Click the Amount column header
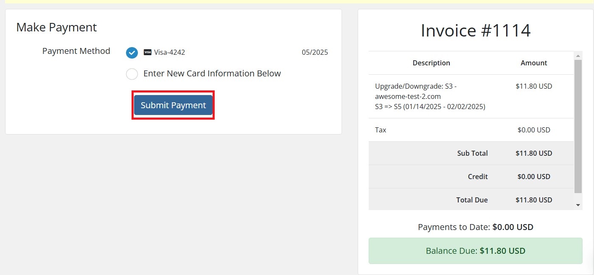 pos(534,63)
